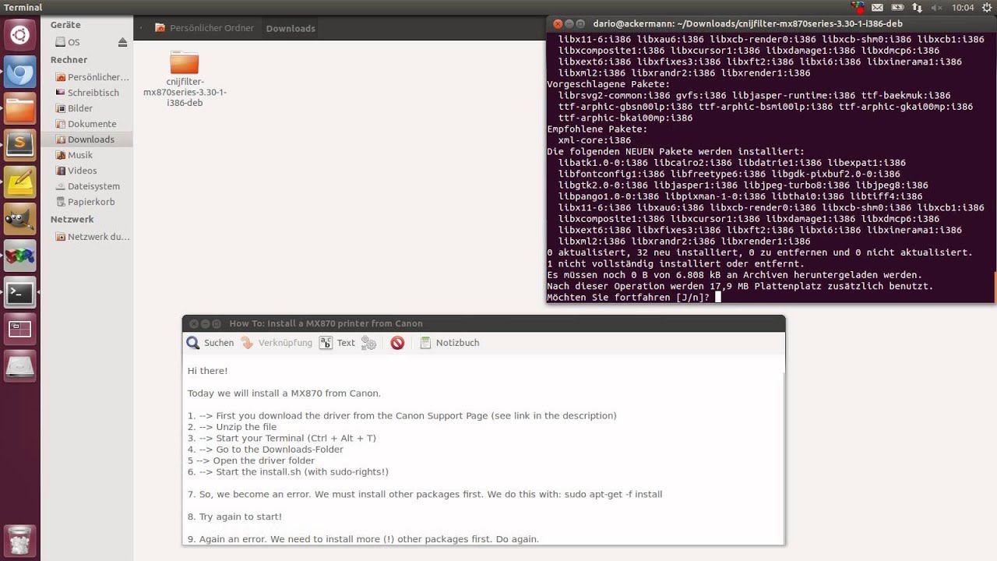Open the gears tools icon in notes toolbar
The width and height of the screenshot is (997, 561).
point(369,343)
